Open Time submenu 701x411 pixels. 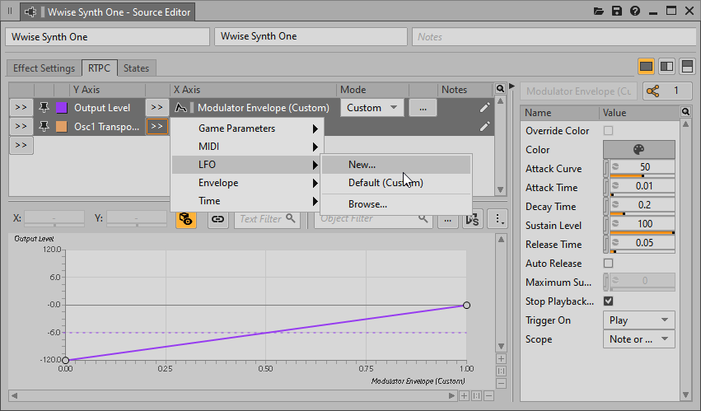pos(247,201)
